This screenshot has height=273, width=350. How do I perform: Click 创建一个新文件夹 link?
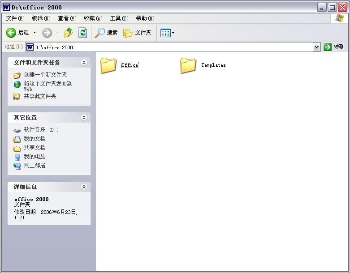coord(45,75)
